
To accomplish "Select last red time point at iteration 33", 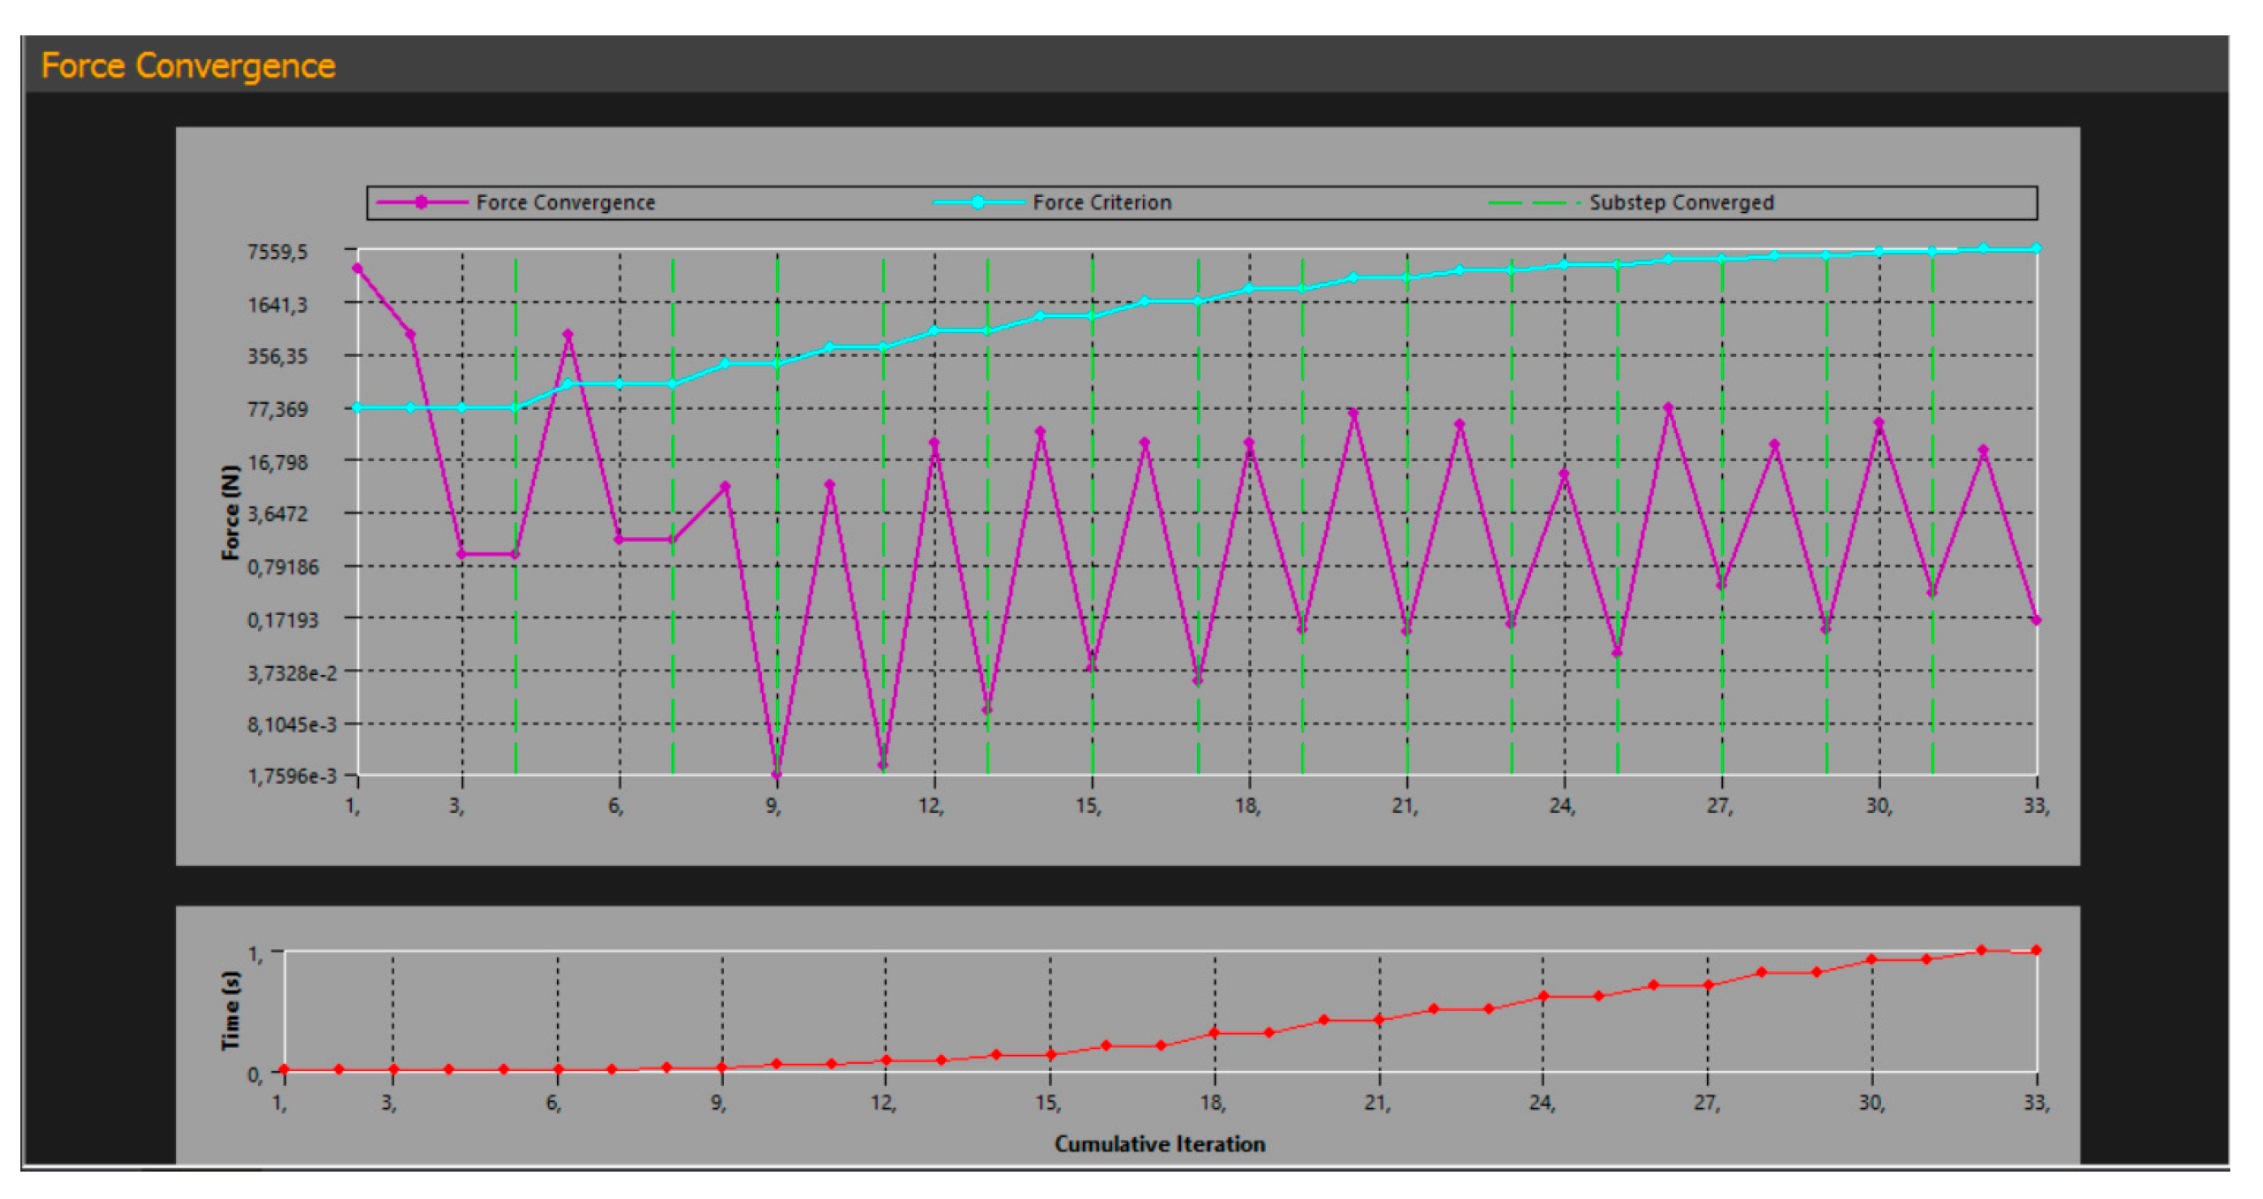I will click(x=2037, y=951).
